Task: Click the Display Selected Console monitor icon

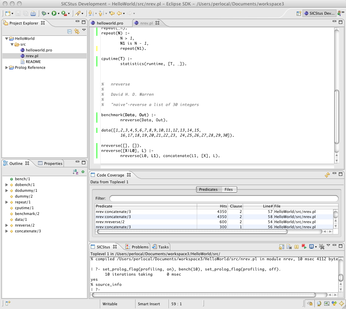Action: [311, 247]
